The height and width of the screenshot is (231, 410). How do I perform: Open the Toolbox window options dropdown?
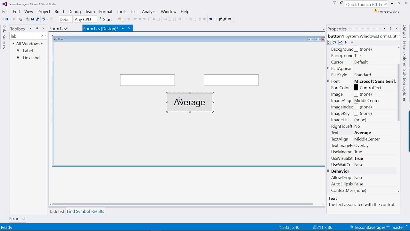[x=31, y=29]
